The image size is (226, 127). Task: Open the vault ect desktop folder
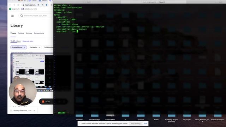coord(79,117)
